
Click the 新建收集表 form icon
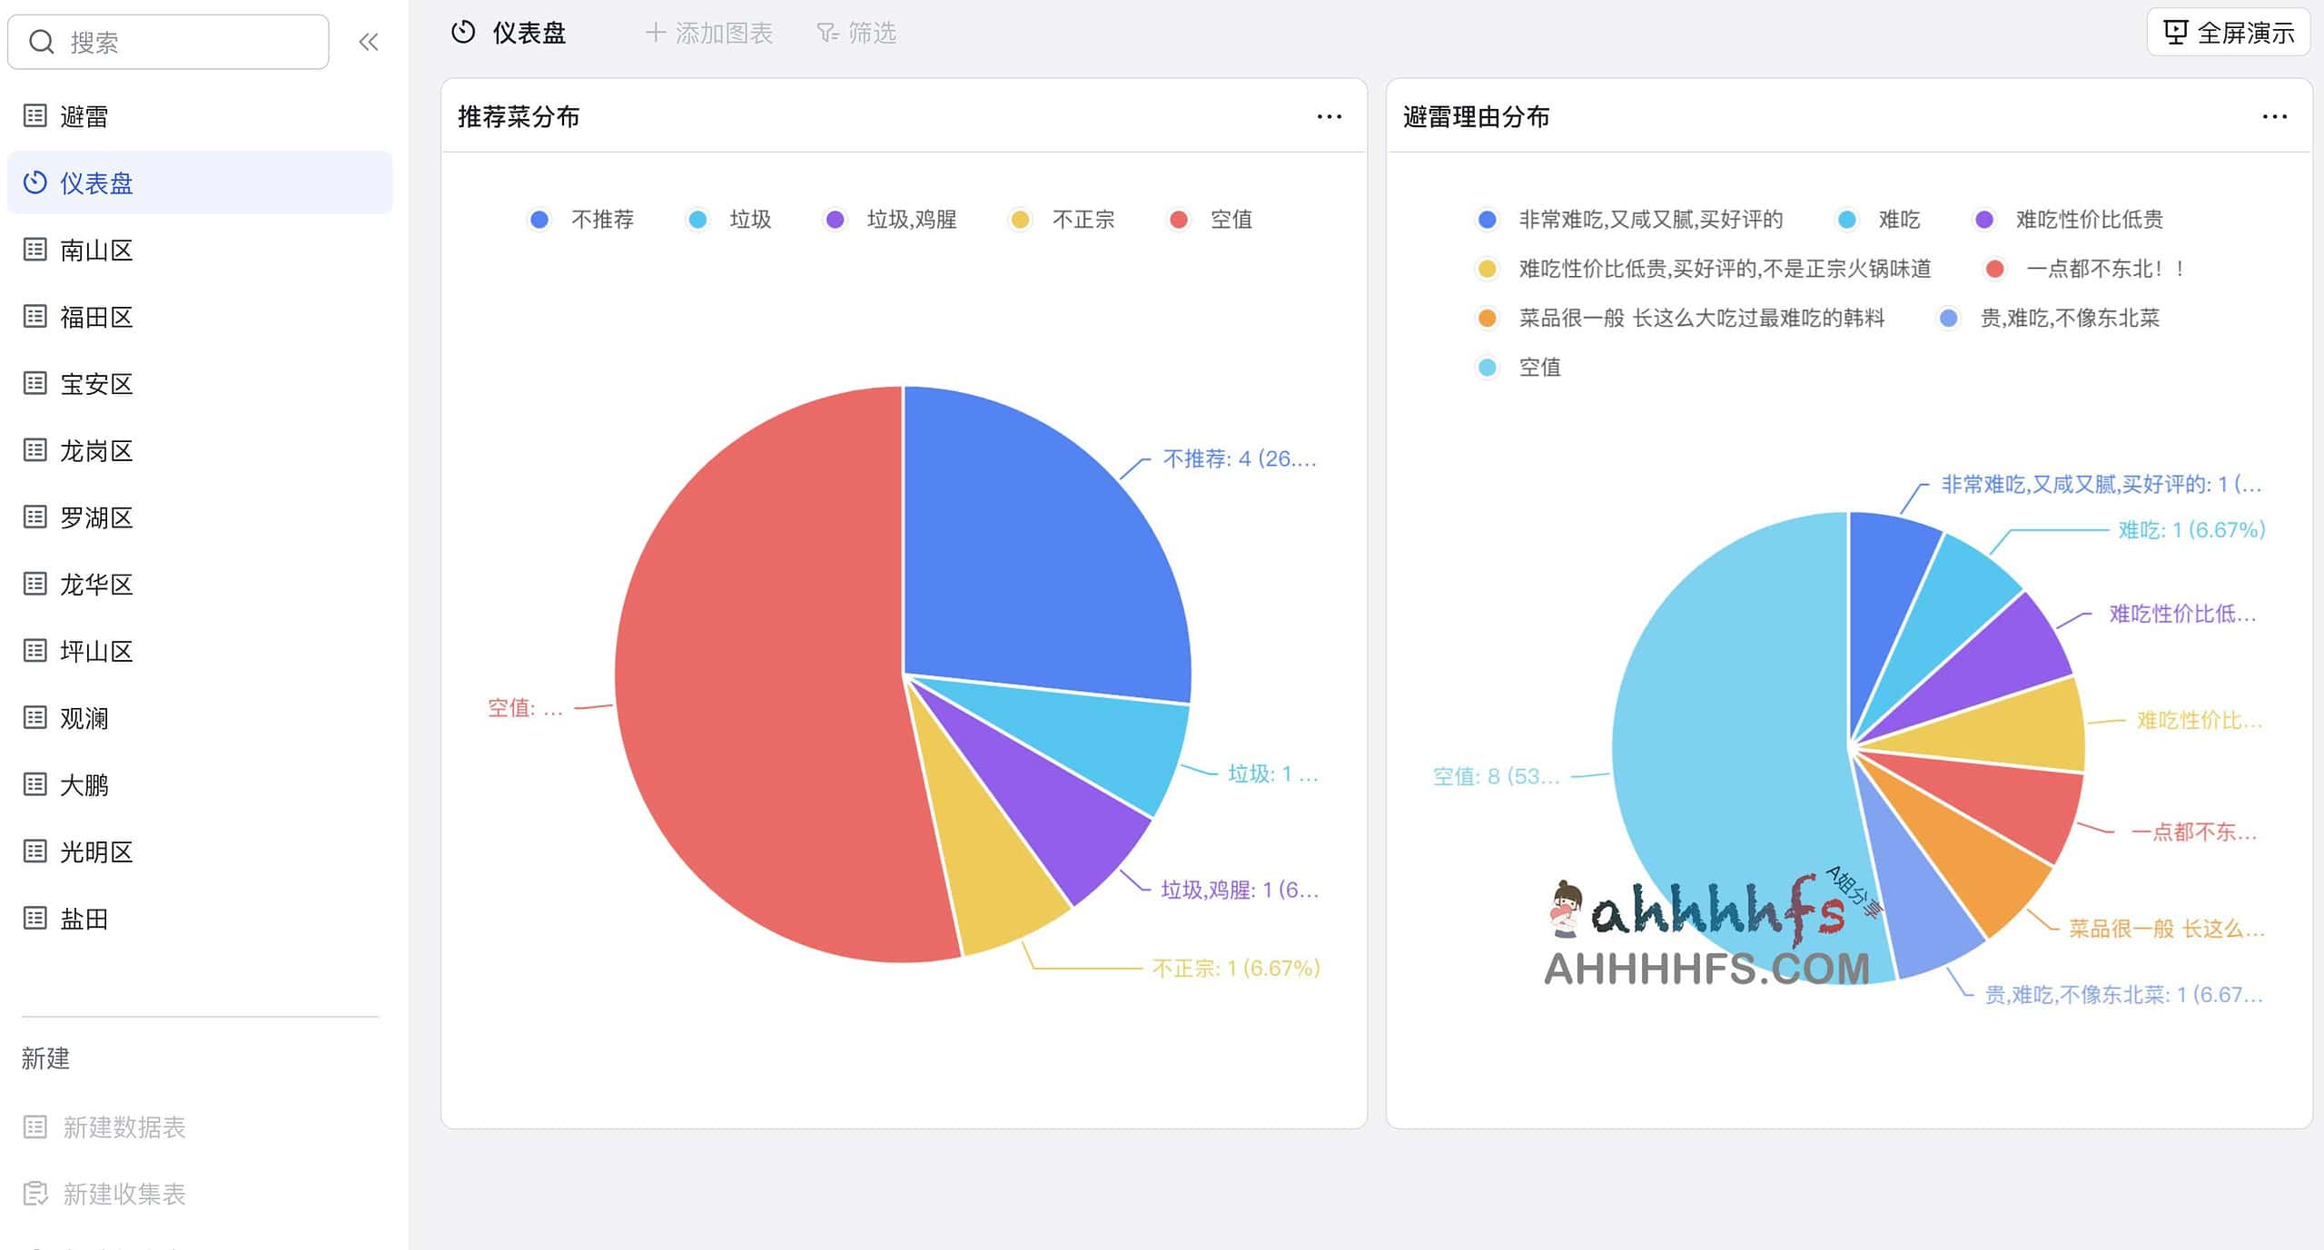click(35, 1193)
